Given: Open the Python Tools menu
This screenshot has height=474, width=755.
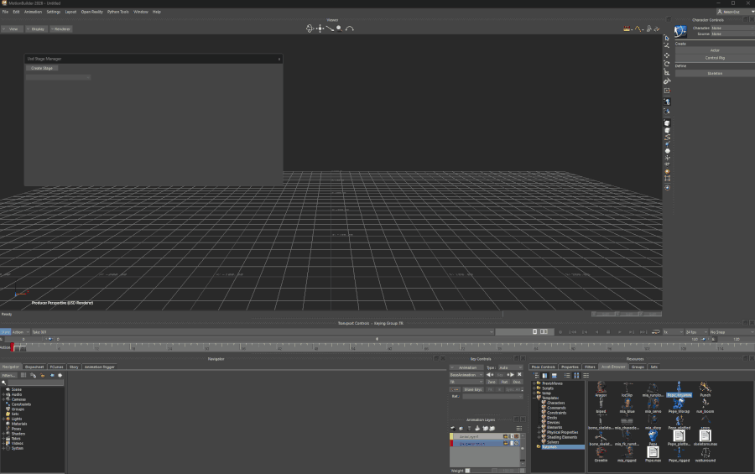Looking at the screenshot, I should pyautogui.click(x=117, y=12).
